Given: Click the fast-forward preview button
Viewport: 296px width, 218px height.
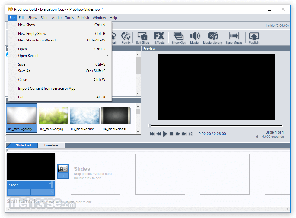Looking at the screenshot, I should click(177, 134).
